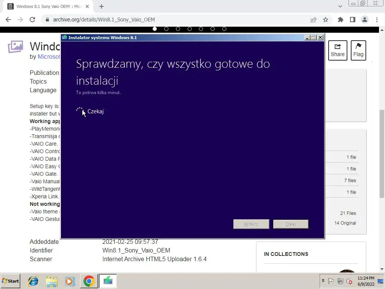Click the Win8.1_Sony_Vaio_OEM identifier text
The image size is (385, 289).
(136, 250)
